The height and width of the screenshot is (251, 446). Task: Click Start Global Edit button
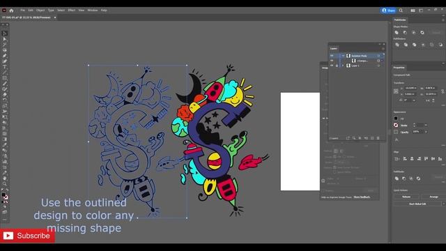point(417,204)
